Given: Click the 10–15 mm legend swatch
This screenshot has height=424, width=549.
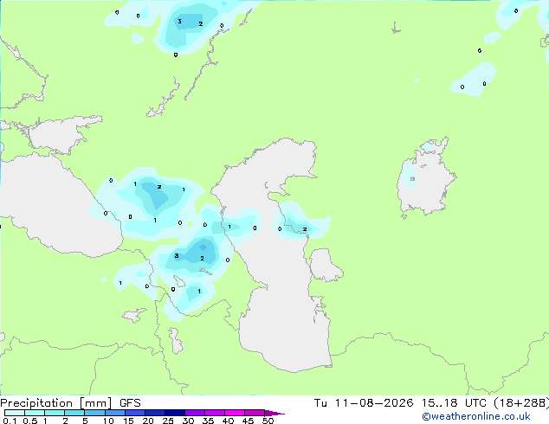Looking at the screenshot, I should tap(115, 413).
